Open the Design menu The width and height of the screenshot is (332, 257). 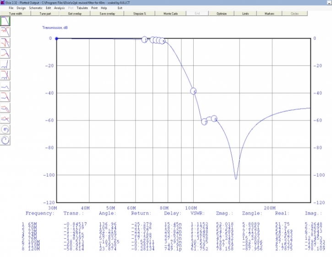tap(21, 8)
